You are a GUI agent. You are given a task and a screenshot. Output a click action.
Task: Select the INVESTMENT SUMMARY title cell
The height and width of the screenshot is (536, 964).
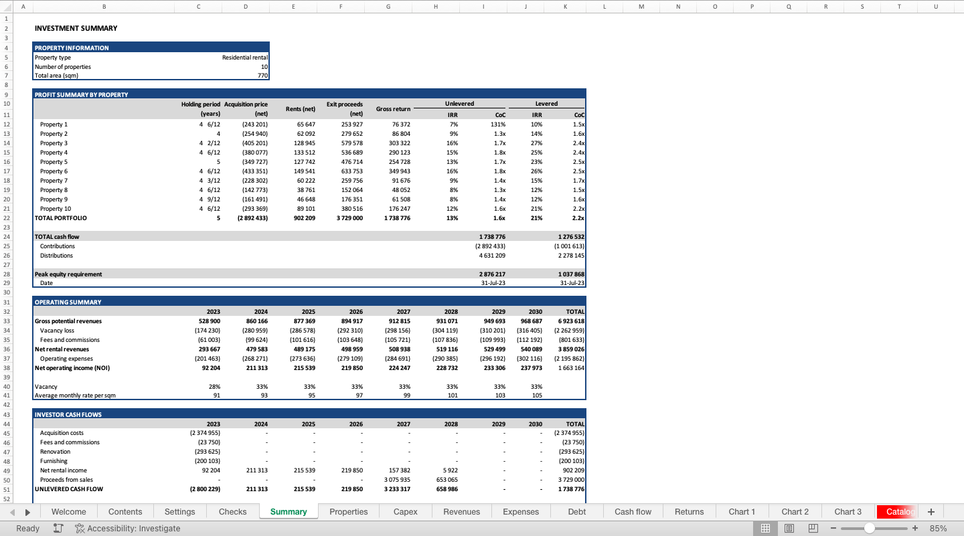(x=76, y=28)
